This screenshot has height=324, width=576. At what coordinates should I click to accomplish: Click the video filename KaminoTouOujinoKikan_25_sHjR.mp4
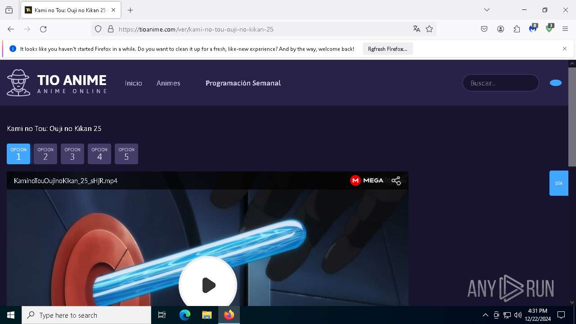[66, 181]
